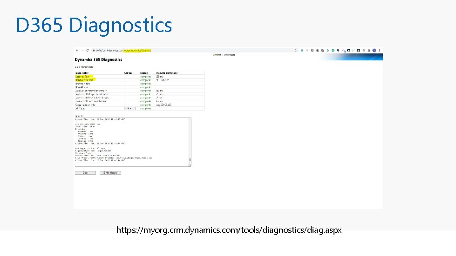
Task: Select JavaScript Morph Benchmark row label
Action: click(92, 94)
